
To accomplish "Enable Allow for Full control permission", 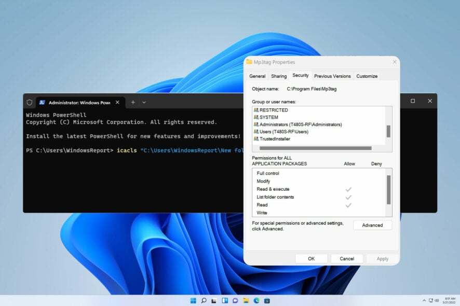I will tap(349, 173).
